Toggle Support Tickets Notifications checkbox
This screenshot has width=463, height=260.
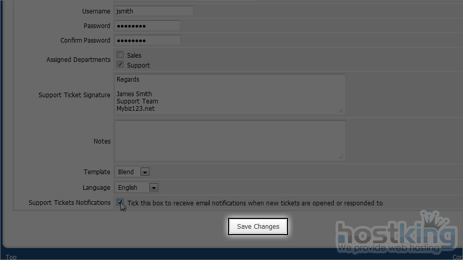coord(120,202)
